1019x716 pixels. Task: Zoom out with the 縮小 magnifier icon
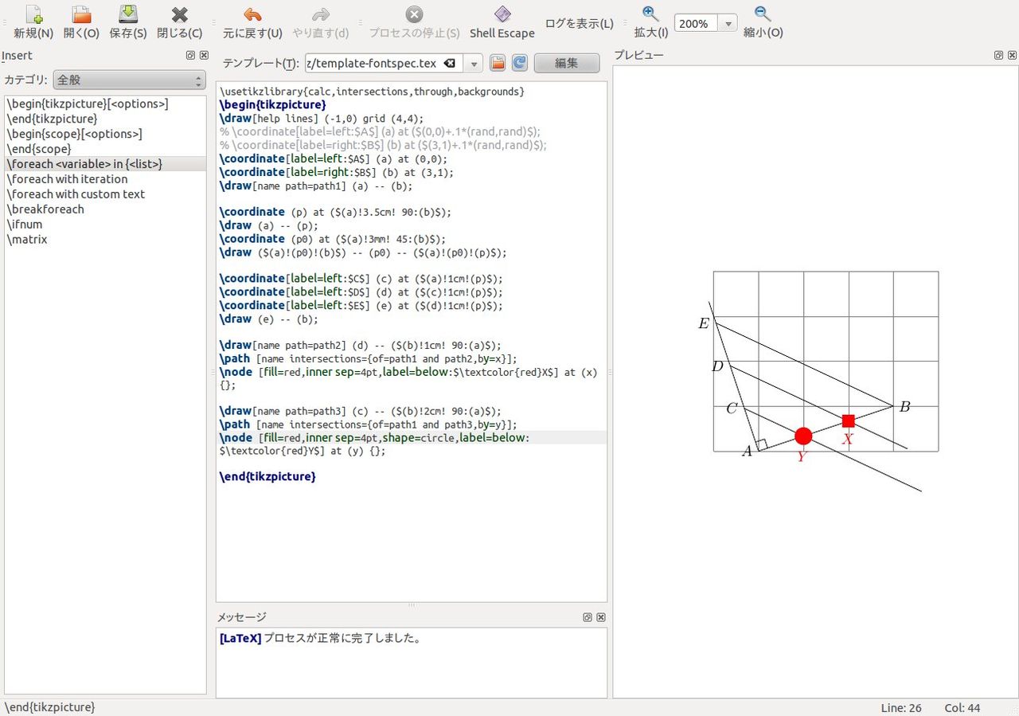762,14
